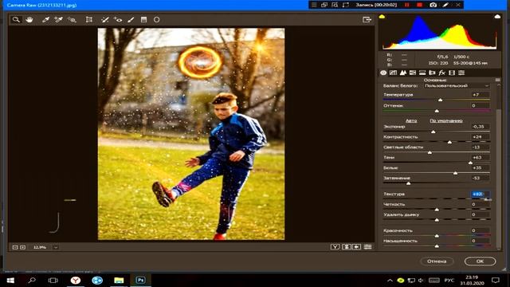Click the Cancel (Отмена) button

pos(437,261)
